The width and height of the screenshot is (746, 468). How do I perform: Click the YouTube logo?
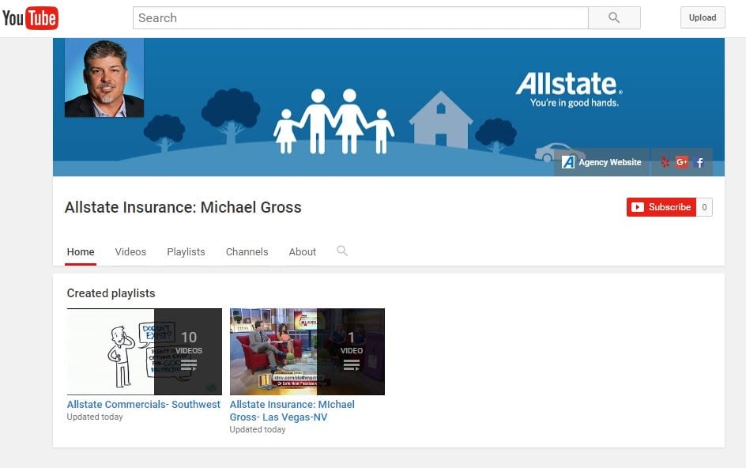coord(31,18)
